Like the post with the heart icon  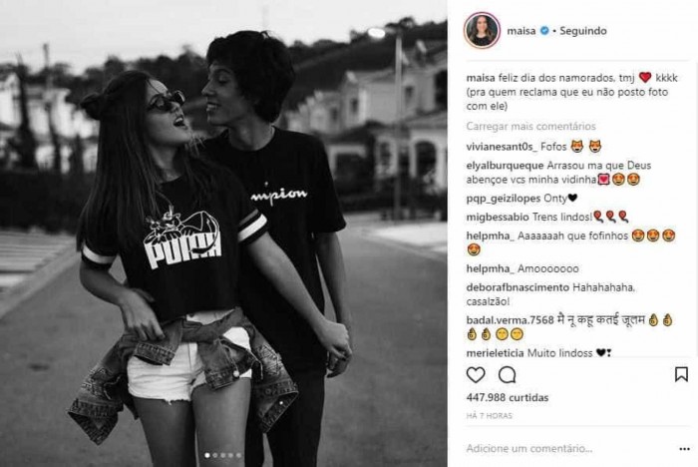[x=476, y=375]
